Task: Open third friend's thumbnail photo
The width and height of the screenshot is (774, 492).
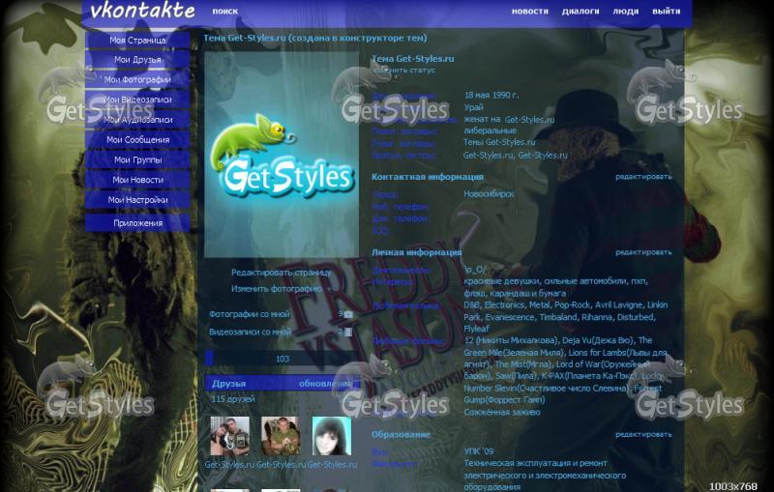Action: [332, 436]
